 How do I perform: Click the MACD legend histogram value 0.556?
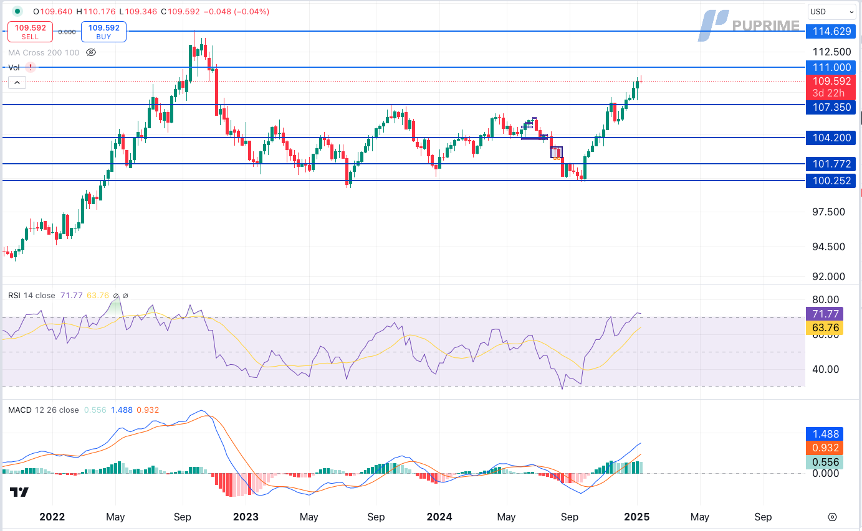pos(95,410)
